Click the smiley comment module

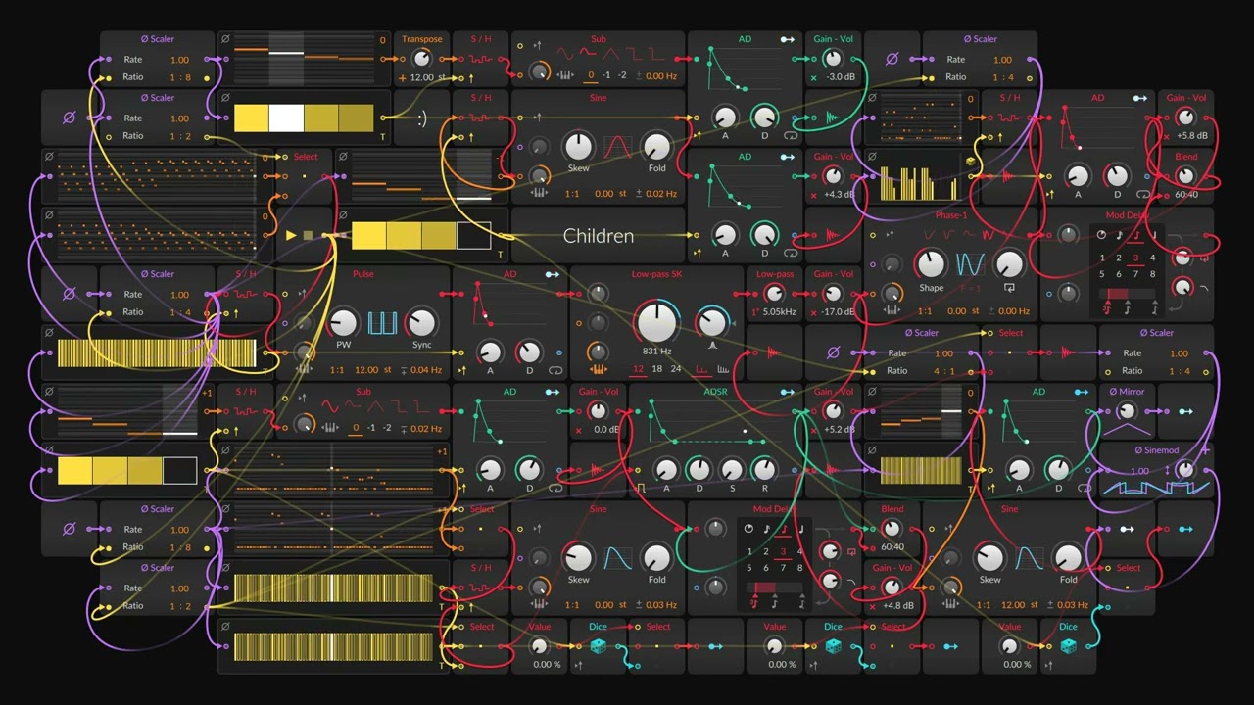tap(421, 118)
